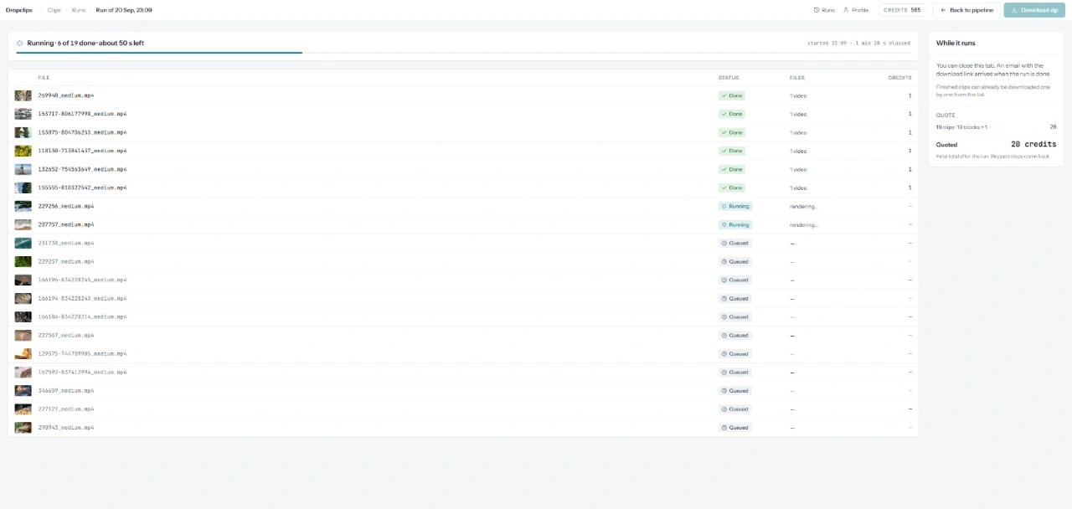Open thumbnail of 155555-810322542_medium.mp4
The image size is (1072, 509).
(23, 188)
